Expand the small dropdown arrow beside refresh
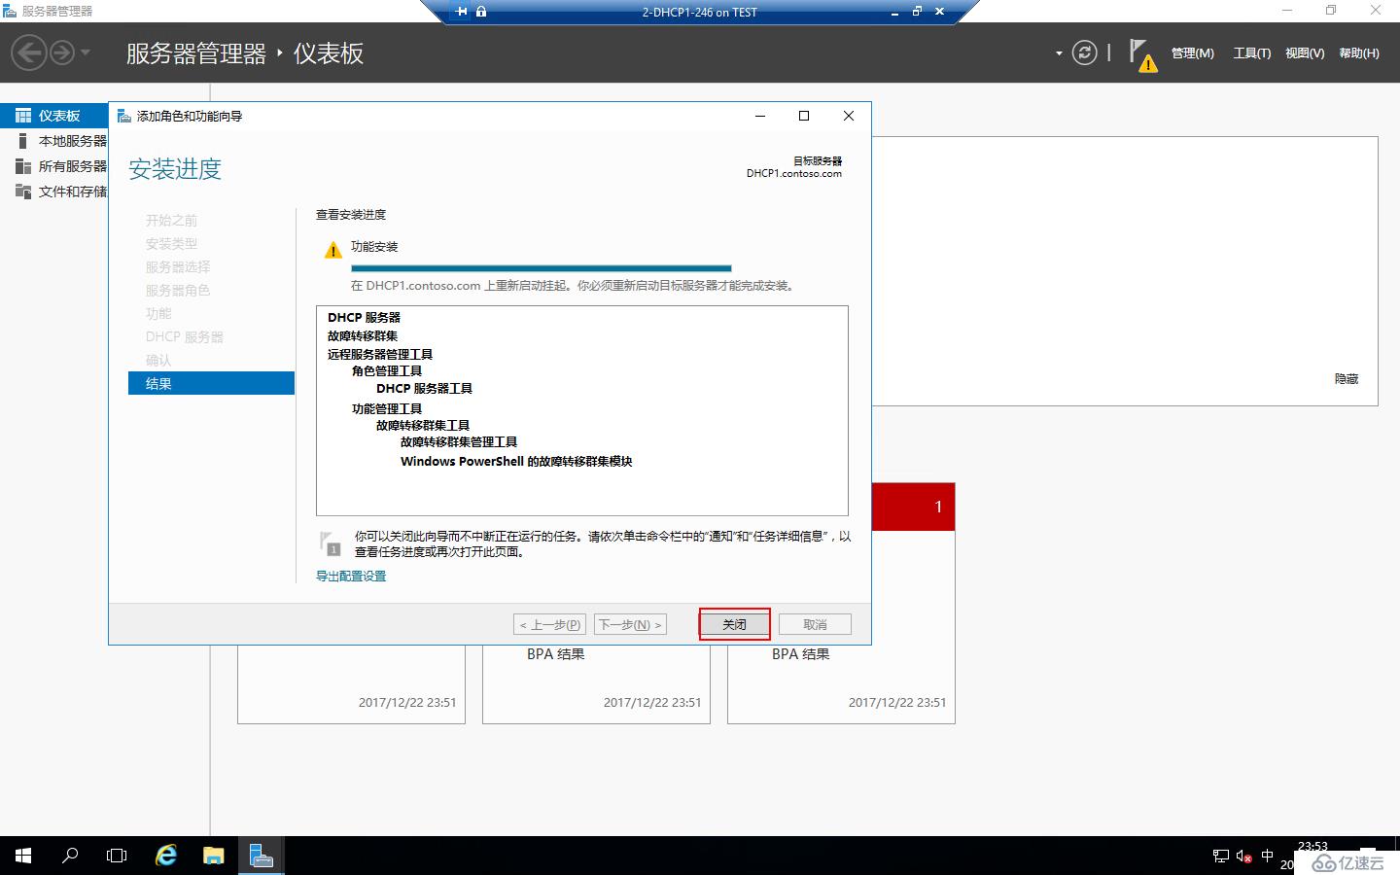The image size is (1400, 875). [1059, 53]
